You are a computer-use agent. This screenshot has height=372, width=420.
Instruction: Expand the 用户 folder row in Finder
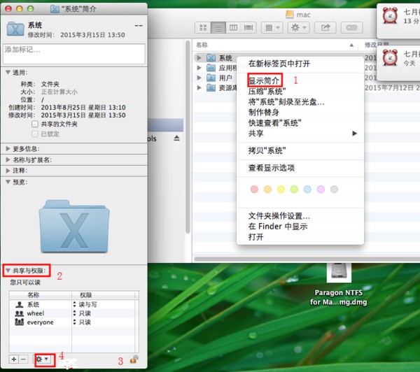click(199, 78)
